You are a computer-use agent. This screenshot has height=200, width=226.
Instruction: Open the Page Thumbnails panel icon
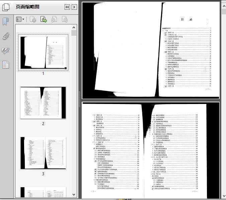click(6, 7)
